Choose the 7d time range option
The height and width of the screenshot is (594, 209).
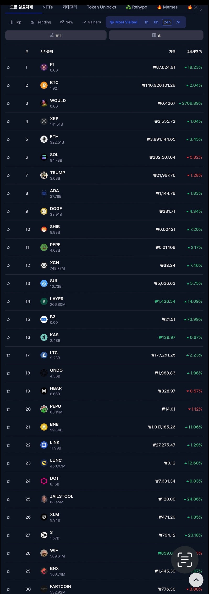coord(178,22)
